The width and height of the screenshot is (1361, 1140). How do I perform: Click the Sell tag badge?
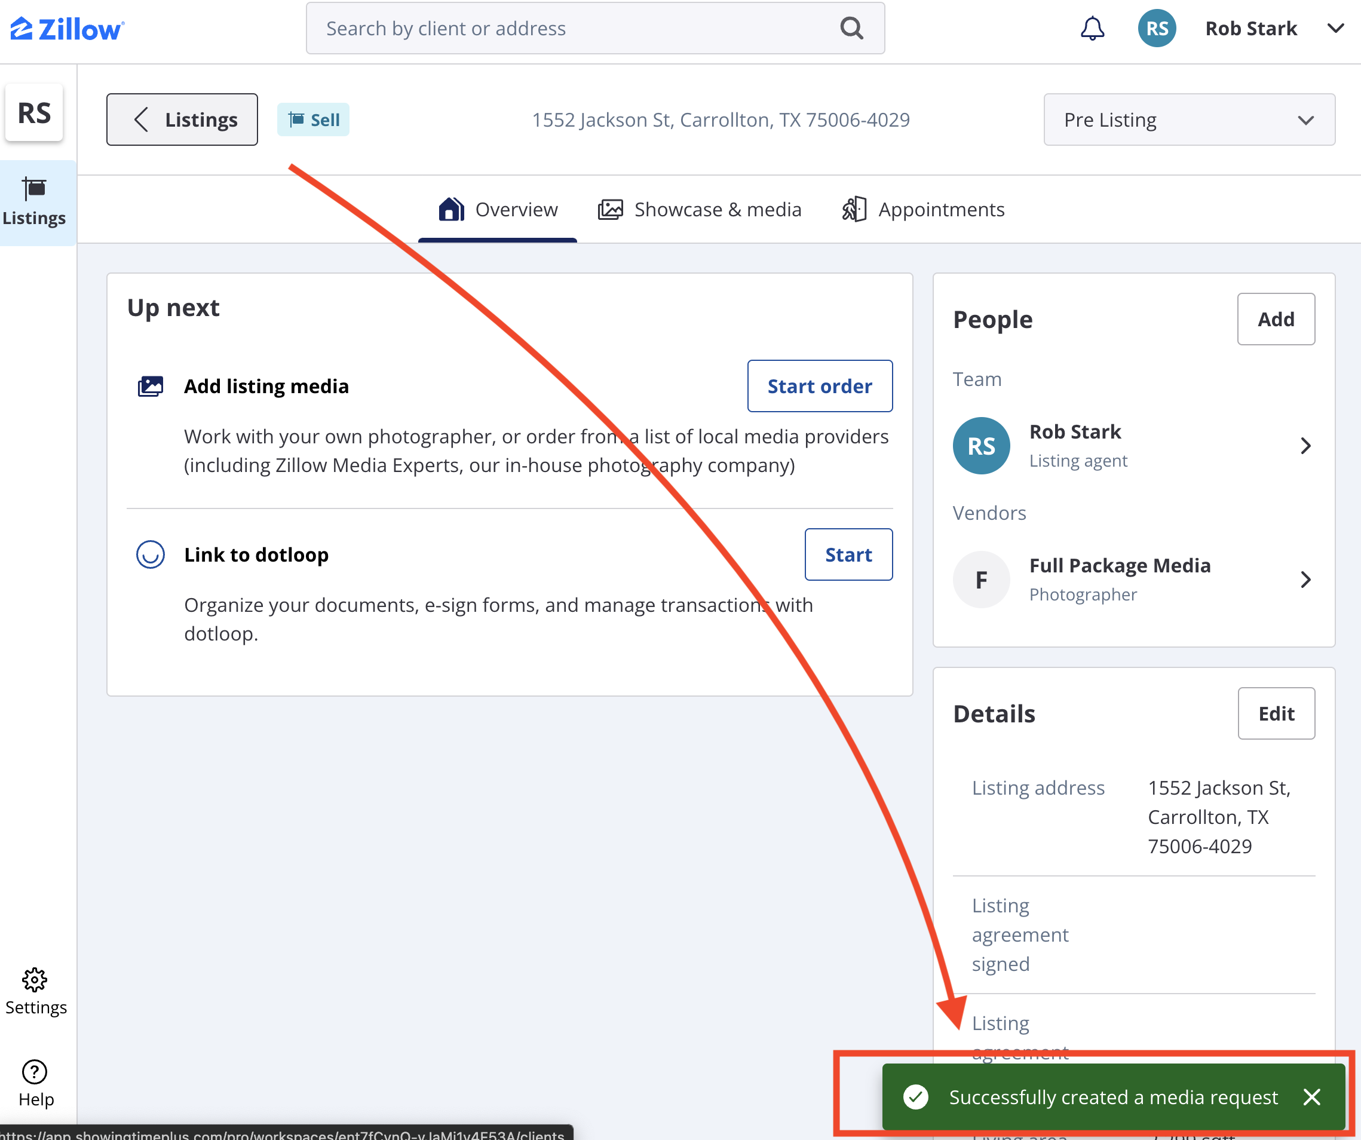(x=313, y=120)
